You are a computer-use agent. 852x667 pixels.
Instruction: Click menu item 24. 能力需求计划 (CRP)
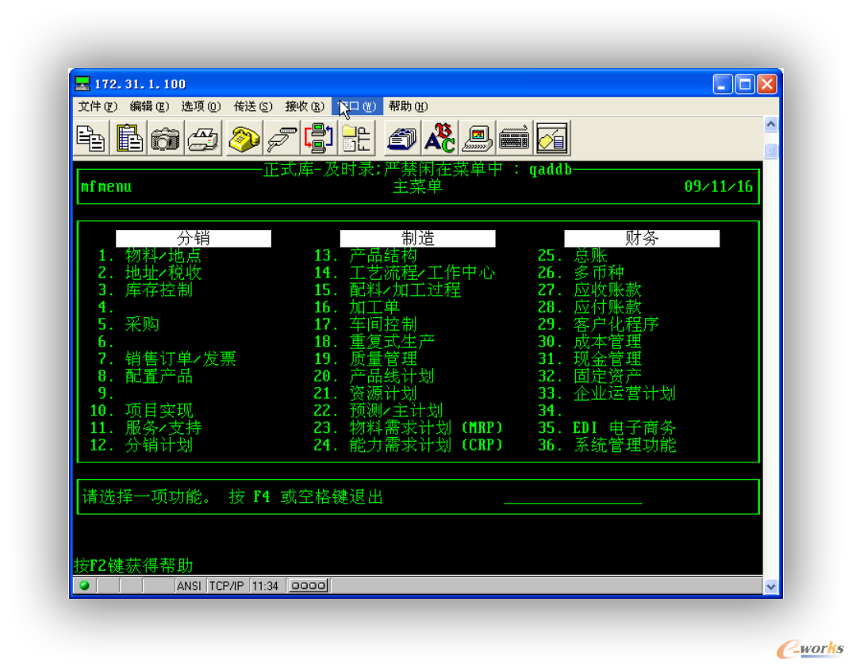pyautogui.click(x=408, y=446)
